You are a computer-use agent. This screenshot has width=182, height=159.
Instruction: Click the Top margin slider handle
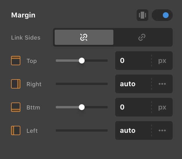click(82, 61)
